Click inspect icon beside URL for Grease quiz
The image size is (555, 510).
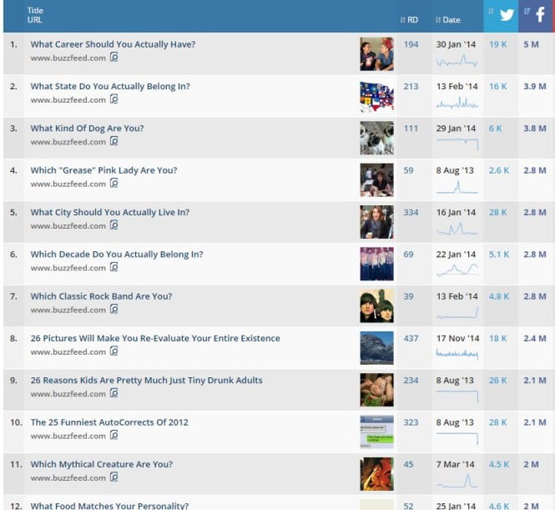[114, 184]
